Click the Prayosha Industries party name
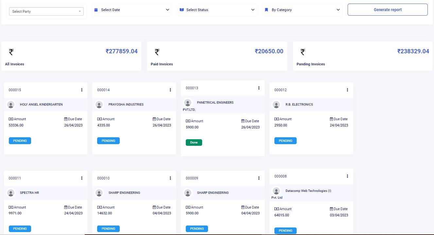This screenshot has height=235, width=434. (126, 105)
